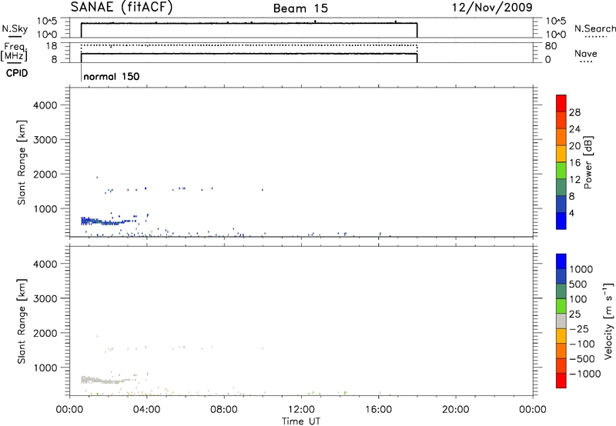Click the 20:00 time axis label

[x=455, y=410]
